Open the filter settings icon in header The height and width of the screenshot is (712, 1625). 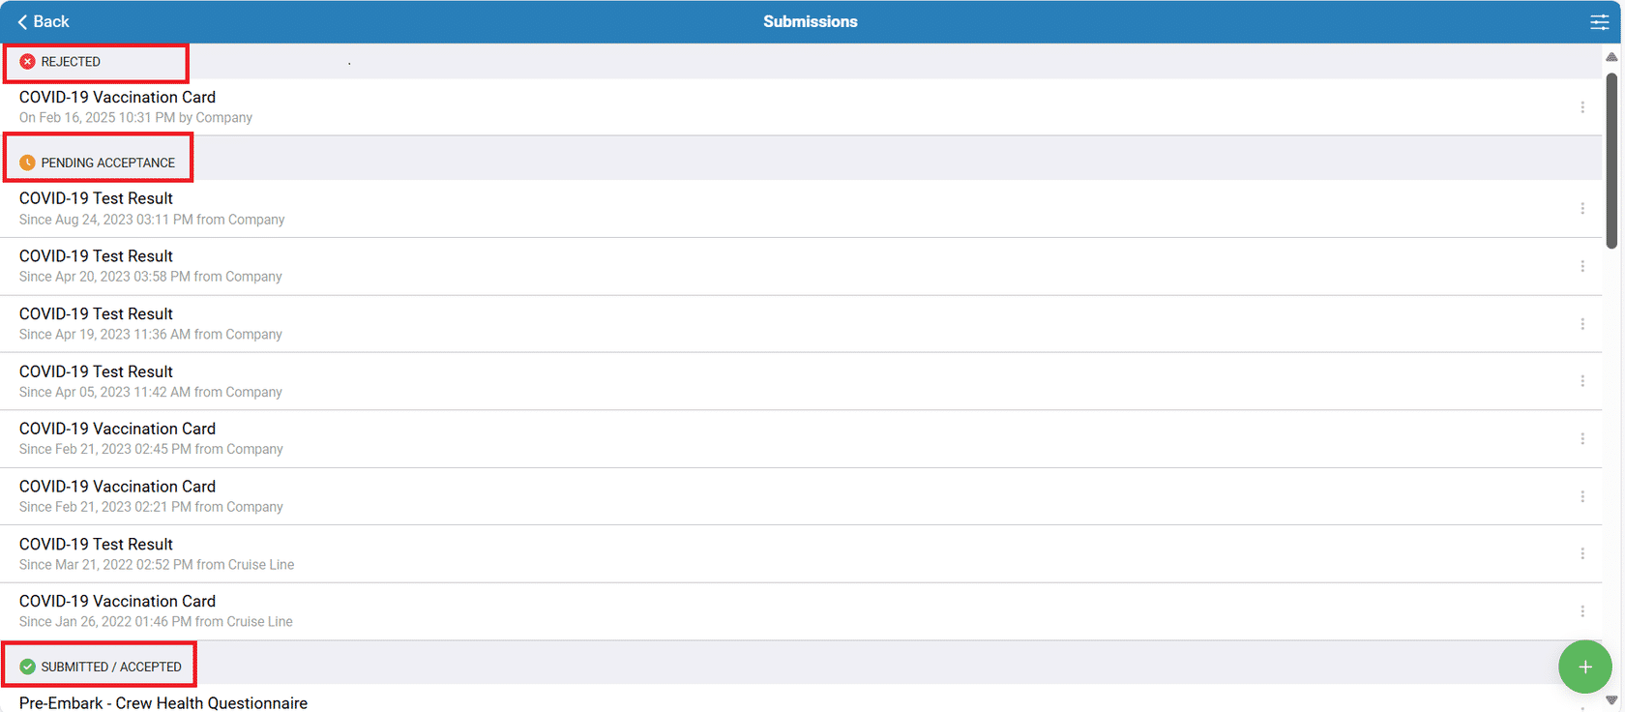(1600, 21)
